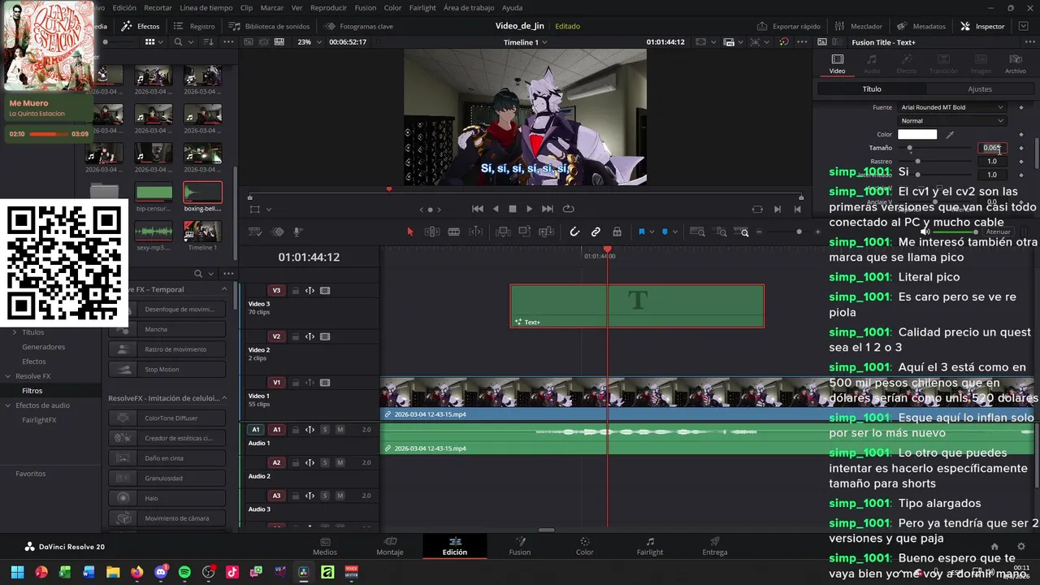Play forward in the viewer
This screenshot has width=1040, height=585.
coord(529,209)
